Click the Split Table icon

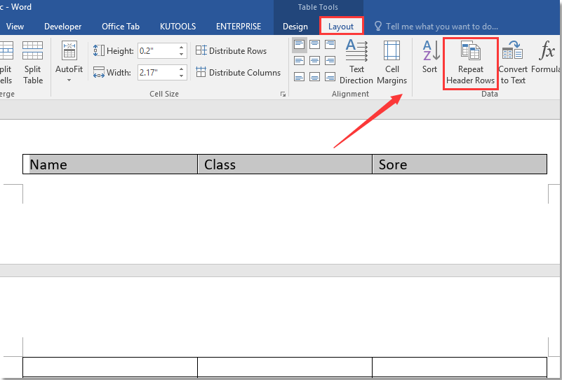(x=33, y=62)
